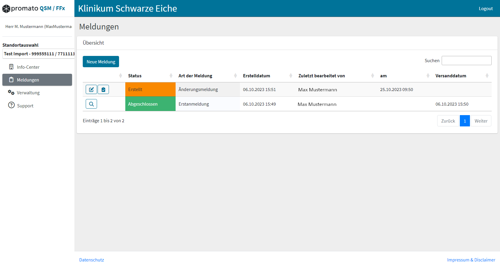Open magnifier view icon for Erstanmeldung row
The image size is (500, 268).
pos(91,104)
